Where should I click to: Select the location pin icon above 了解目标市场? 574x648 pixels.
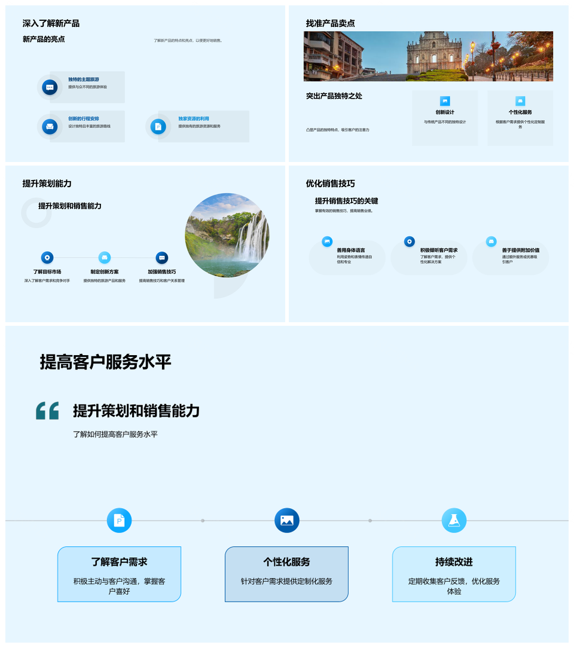[47, 258]
